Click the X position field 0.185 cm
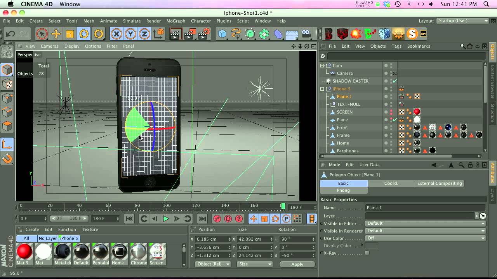Image resolution: width=497 pixels, height=279 pixels. pos(213,239)
